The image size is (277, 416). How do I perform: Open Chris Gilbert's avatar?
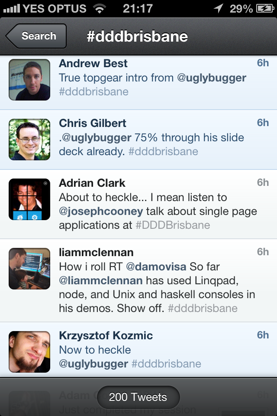(x=29, y=140)
